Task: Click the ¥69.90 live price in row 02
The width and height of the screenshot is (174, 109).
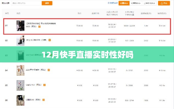Action: (96, 41)
